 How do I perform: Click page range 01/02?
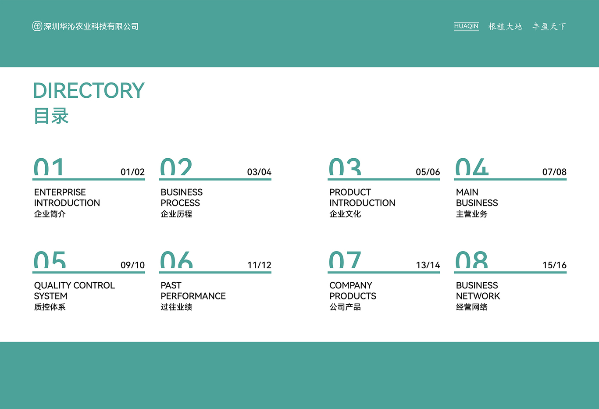[132, 172]
